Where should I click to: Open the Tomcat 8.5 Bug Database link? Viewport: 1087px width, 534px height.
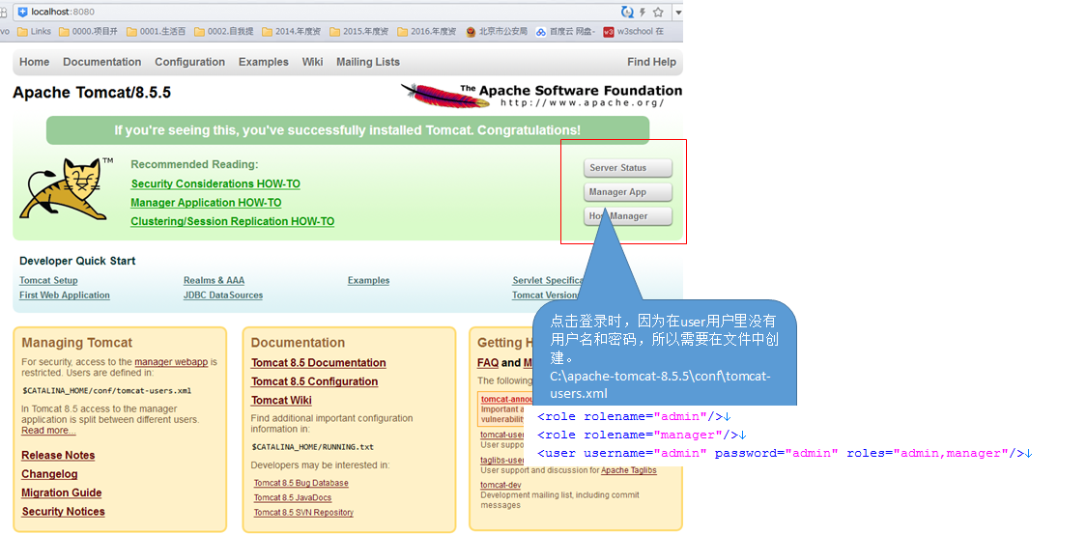coord(300,483)
